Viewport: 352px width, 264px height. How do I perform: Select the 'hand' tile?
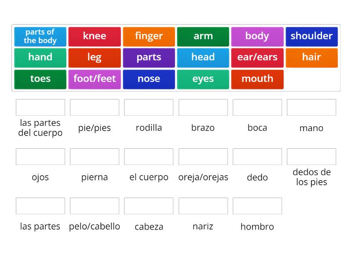click(x=40, y=57)
